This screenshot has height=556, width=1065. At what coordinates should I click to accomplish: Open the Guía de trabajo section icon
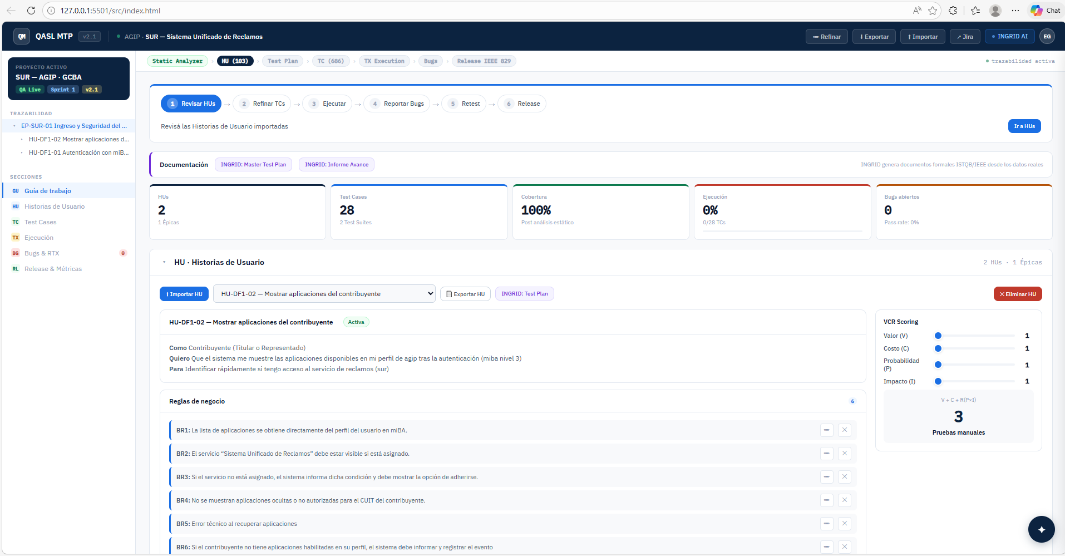[15, 190]
